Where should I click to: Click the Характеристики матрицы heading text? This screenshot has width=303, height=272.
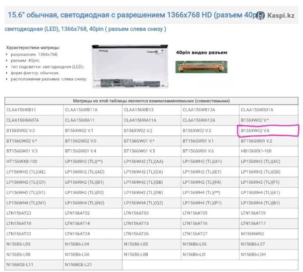[x=33, y=47]
